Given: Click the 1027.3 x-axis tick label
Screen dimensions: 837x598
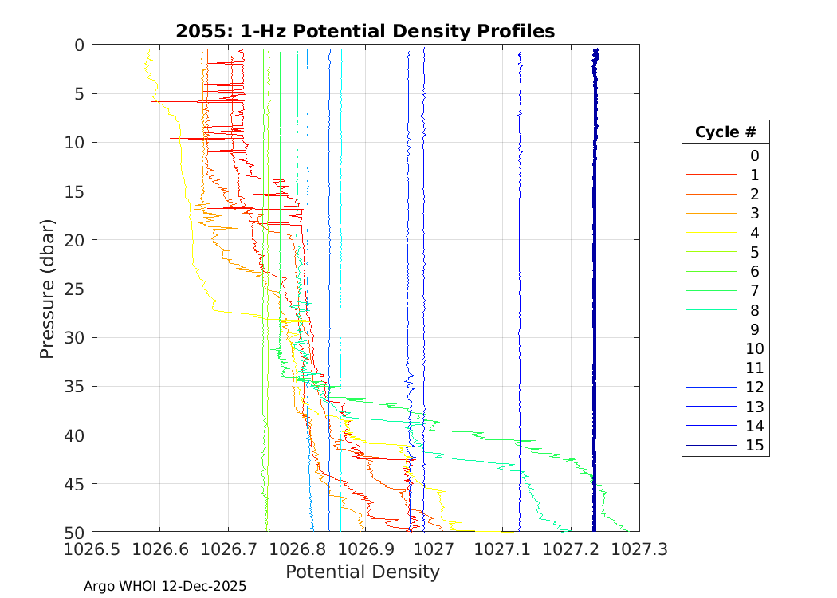Looking at the screenshot, I should click(639, 549).
